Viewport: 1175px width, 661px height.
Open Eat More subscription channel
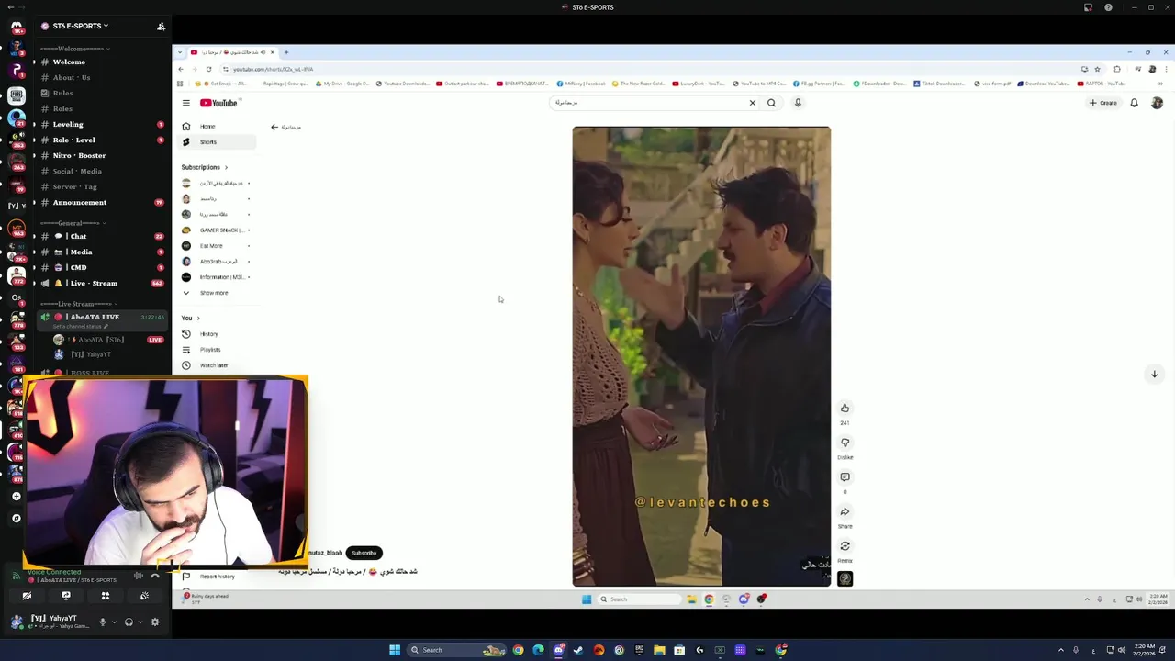[218, 246]
